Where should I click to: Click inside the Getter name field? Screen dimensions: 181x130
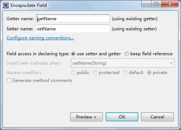[x=73, y=19]
